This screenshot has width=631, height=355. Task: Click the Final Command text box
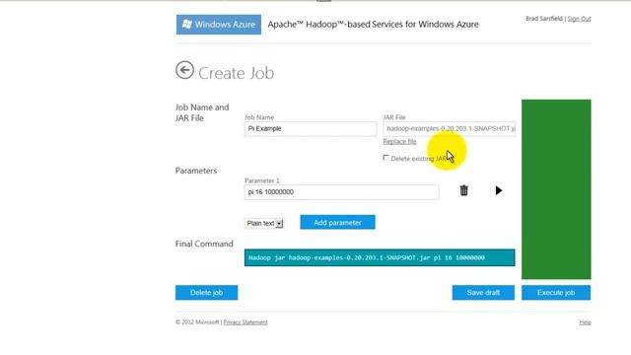[x=380, y=257]
